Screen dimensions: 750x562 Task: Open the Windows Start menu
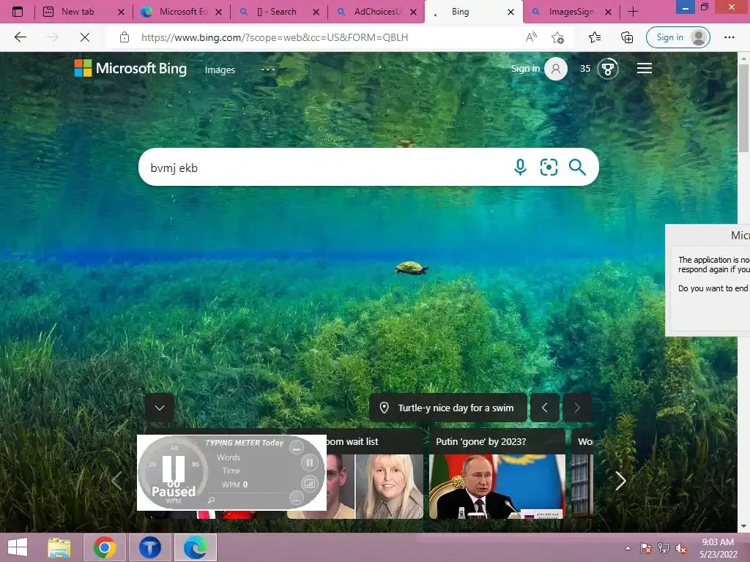pyautogui.click(x=18, y=547)
